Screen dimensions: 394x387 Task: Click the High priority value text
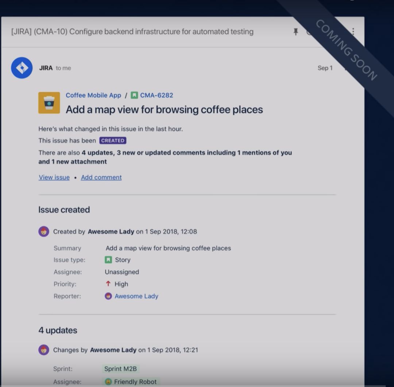121,284
